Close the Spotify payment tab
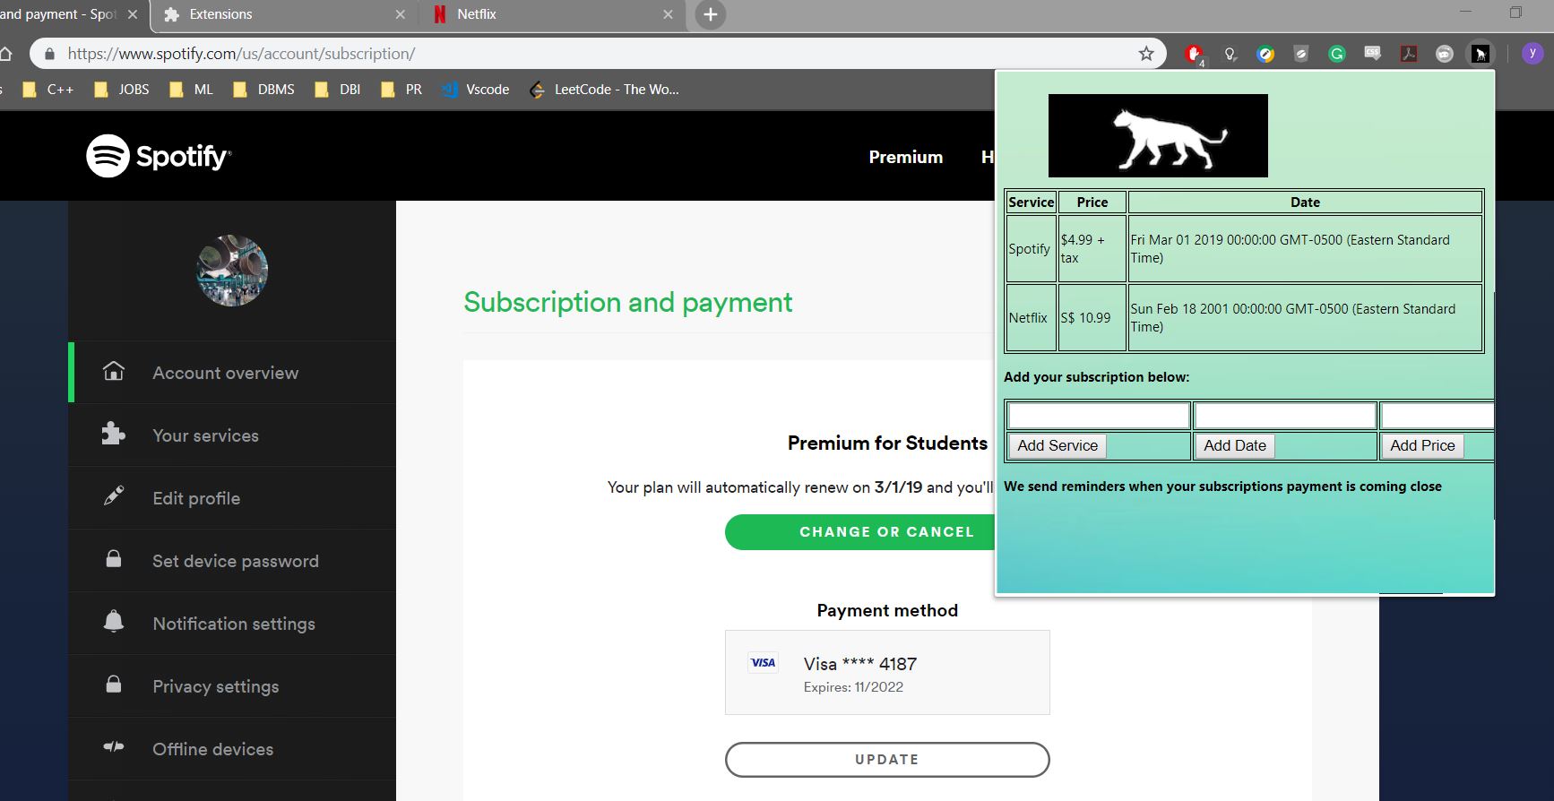 [x=133, y=14]
